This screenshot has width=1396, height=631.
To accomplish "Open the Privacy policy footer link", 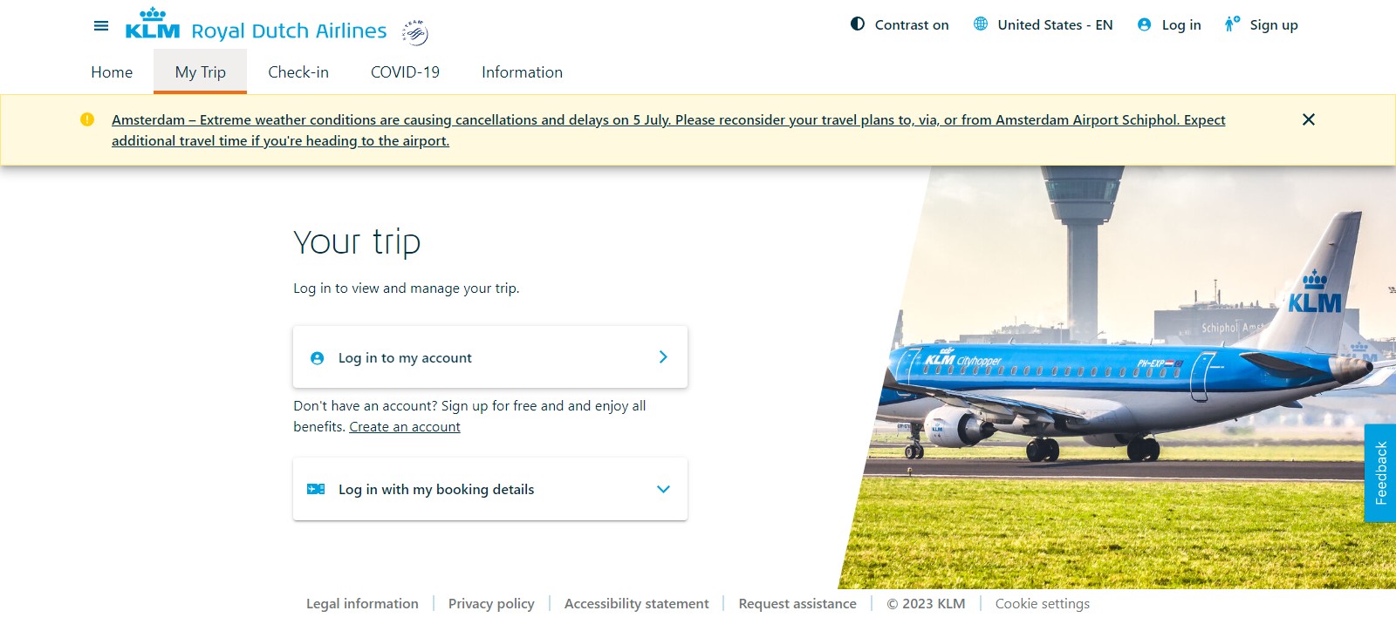I will 491,604.
